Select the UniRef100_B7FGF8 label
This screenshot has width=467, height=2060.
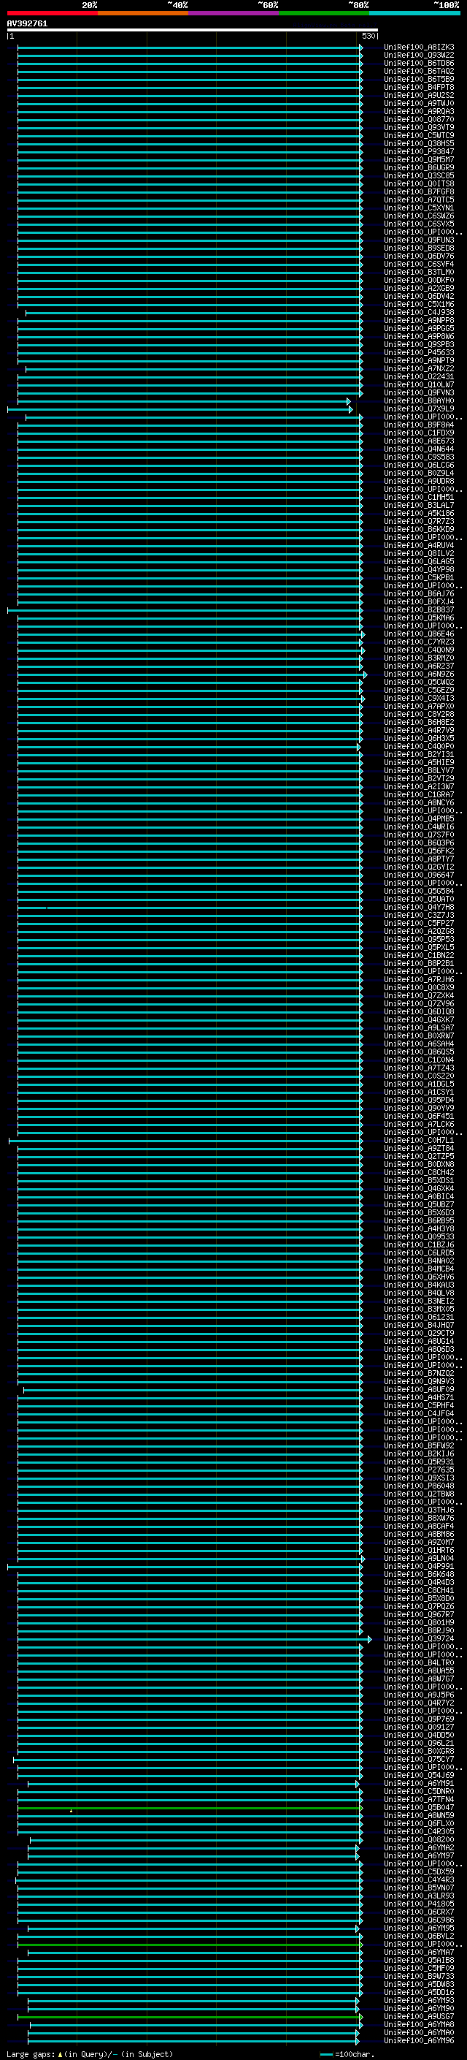tap(419, 191)
